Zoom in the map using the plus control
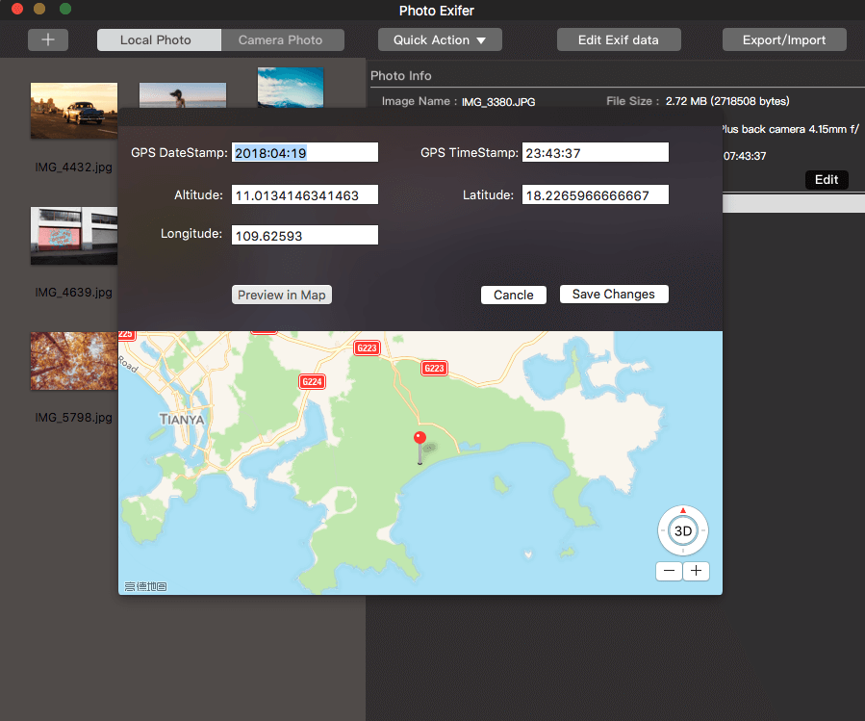The height and width of the screenshot is (721, 865). tap(696, 571)
